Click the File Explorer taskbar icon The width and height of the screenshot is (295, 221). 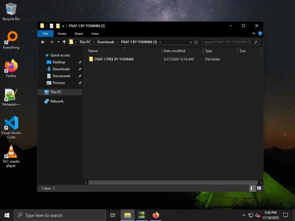[x=127, y=215]
